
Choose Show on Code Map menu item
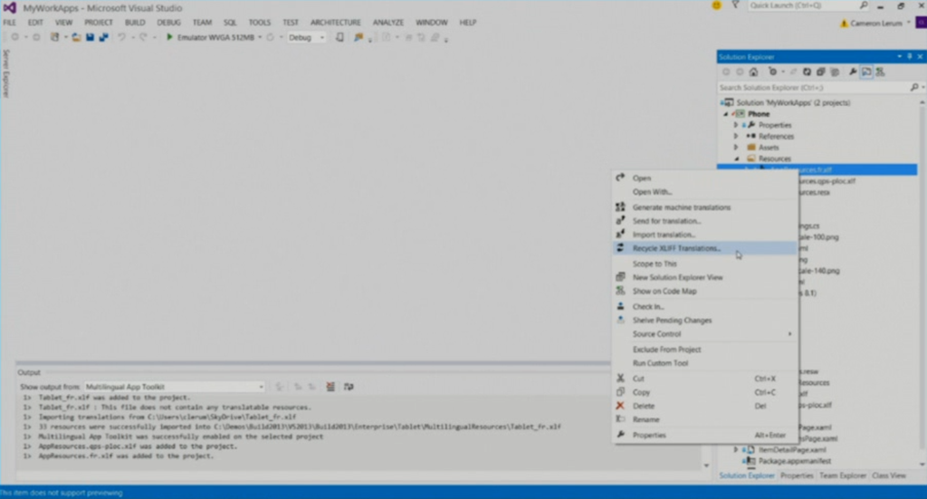(x=704, y=292)
